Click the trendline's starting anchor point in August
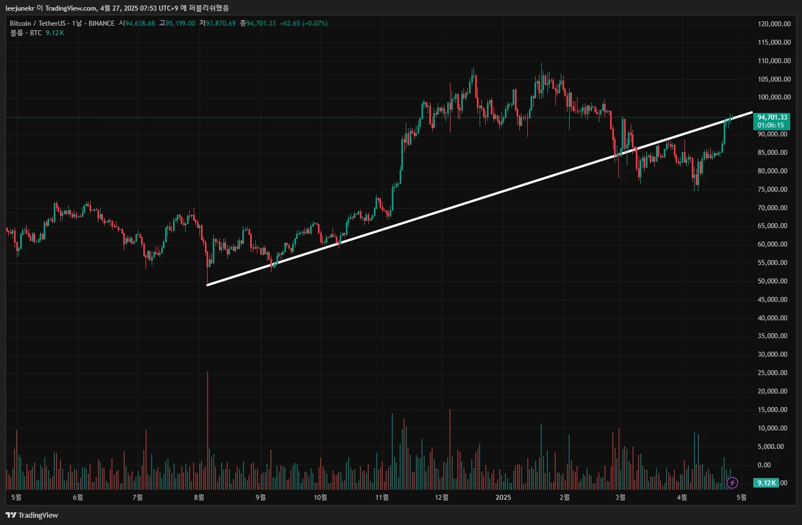 pyautogui.click(x=208, y=285)
